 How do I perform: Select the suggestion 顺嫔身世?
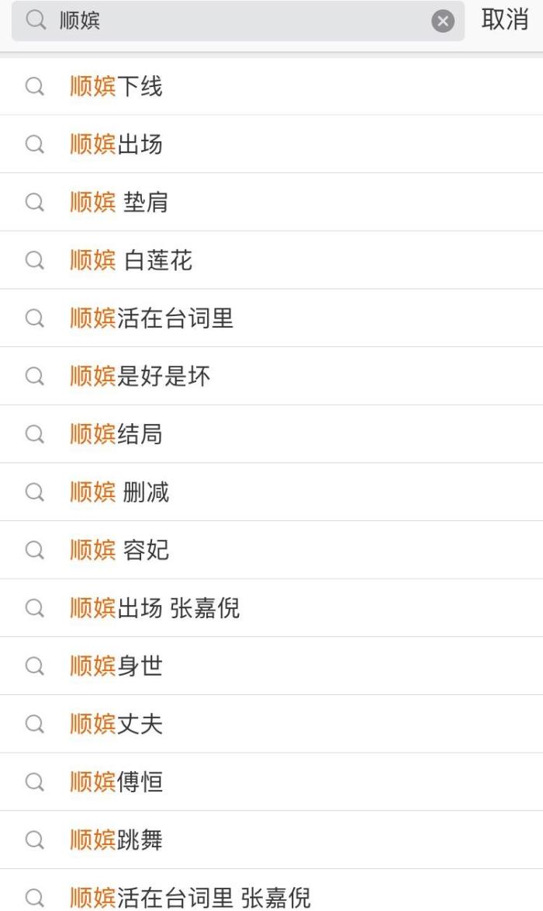(116, 666)
